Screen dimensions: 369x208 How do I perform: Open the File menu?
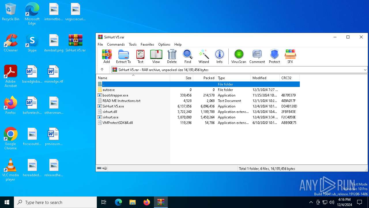coord(100,44)
